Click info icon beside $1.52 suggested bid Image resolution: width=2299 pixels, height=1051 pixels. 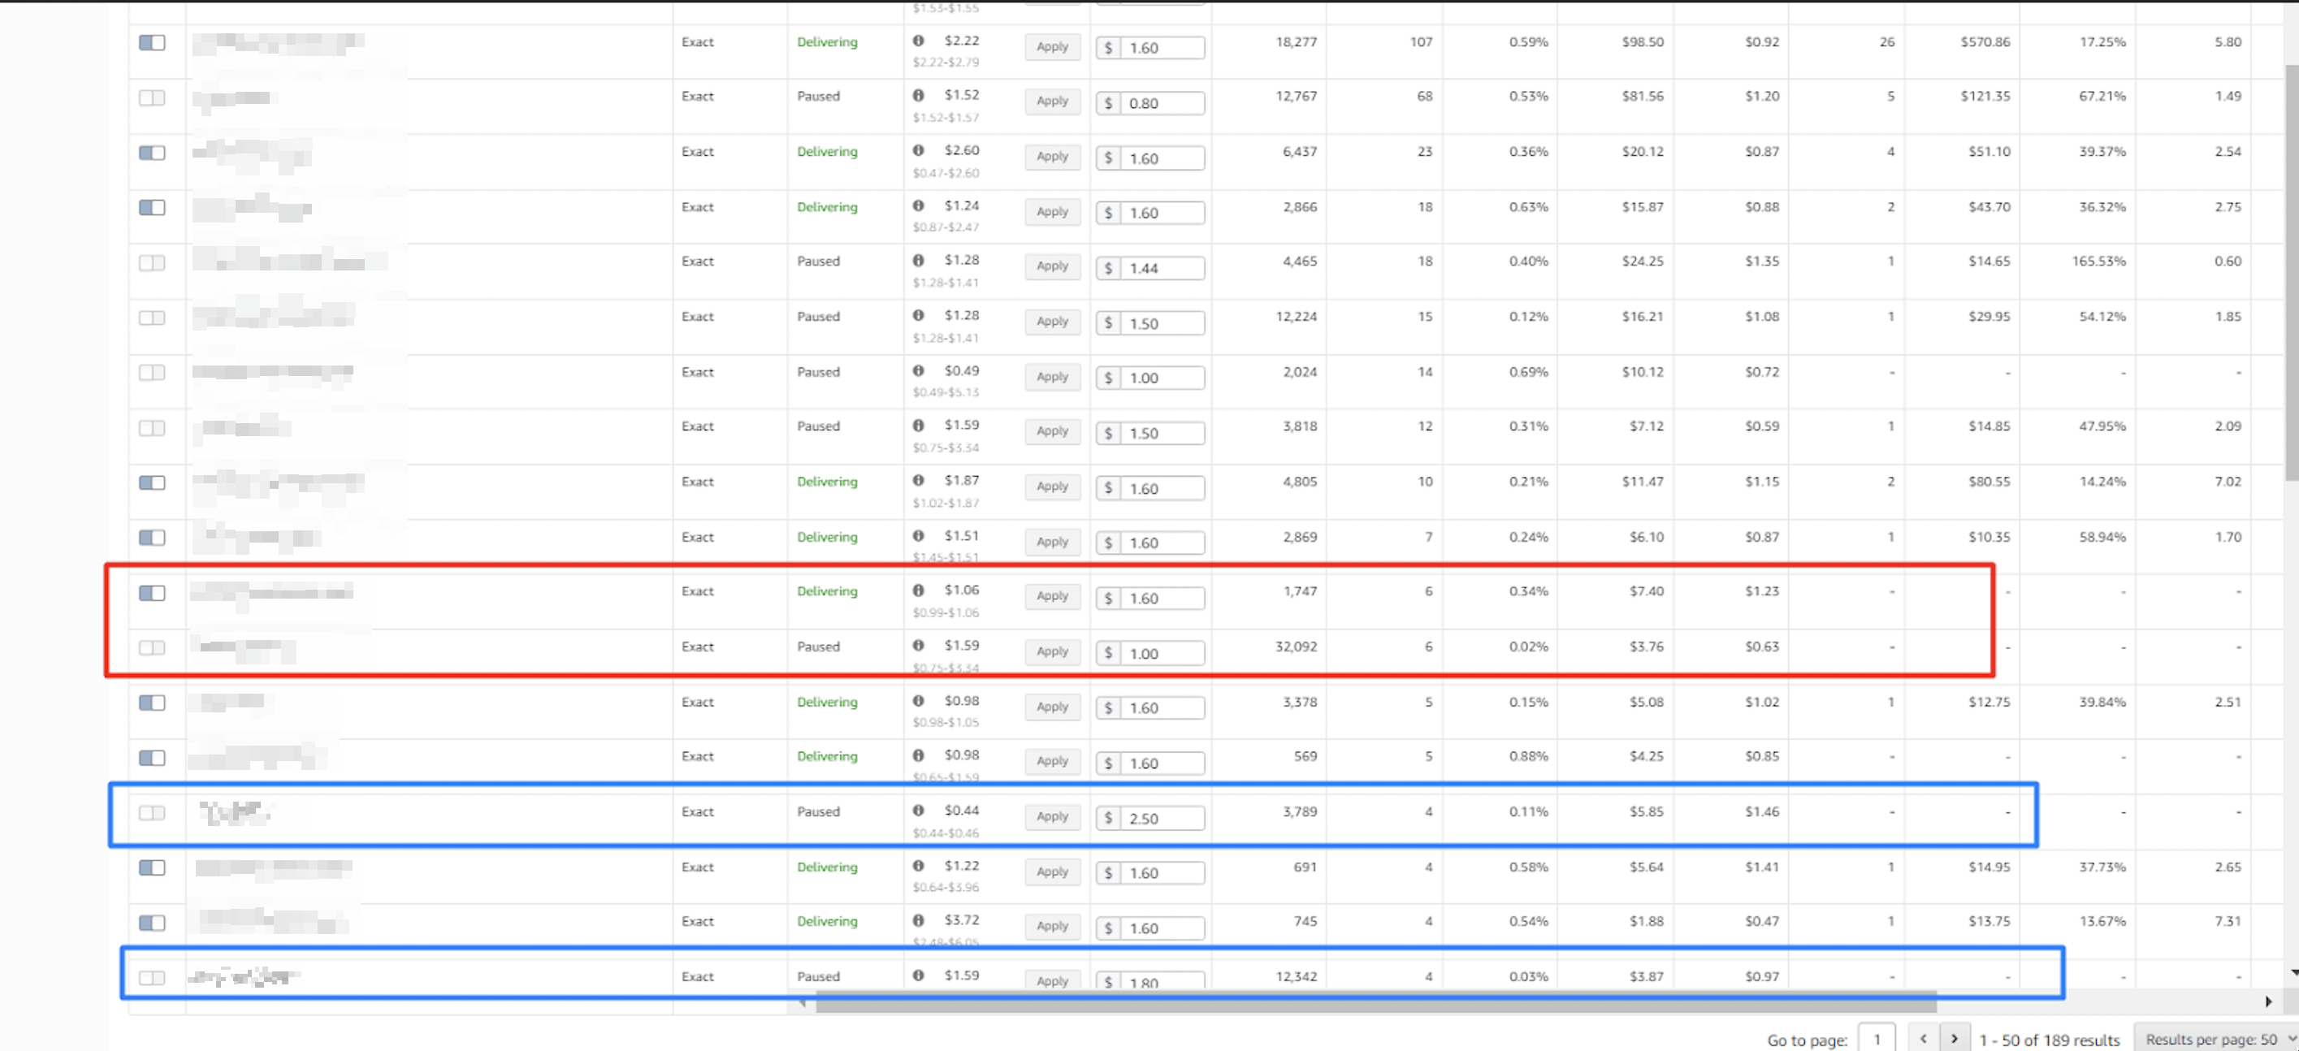(918, 94)
